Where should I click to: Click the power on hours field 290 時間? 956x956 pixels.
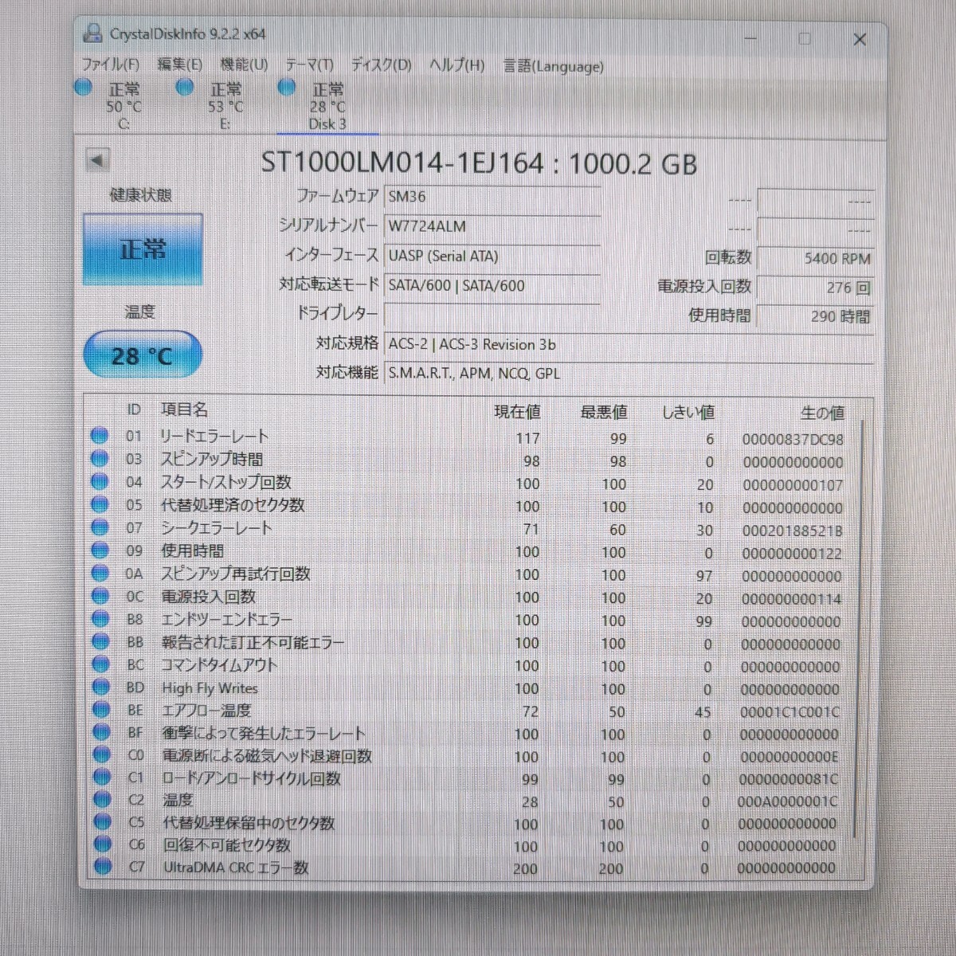pos(814,316)
